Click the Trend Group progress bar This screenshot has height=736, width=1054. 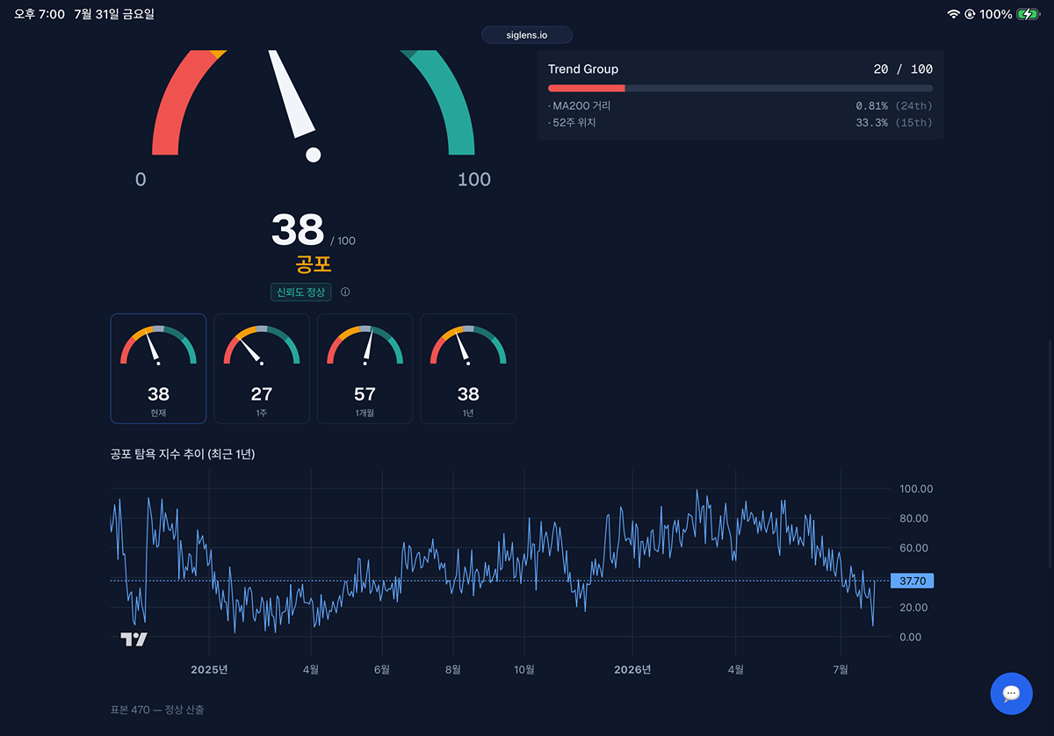tap(740, 89)
